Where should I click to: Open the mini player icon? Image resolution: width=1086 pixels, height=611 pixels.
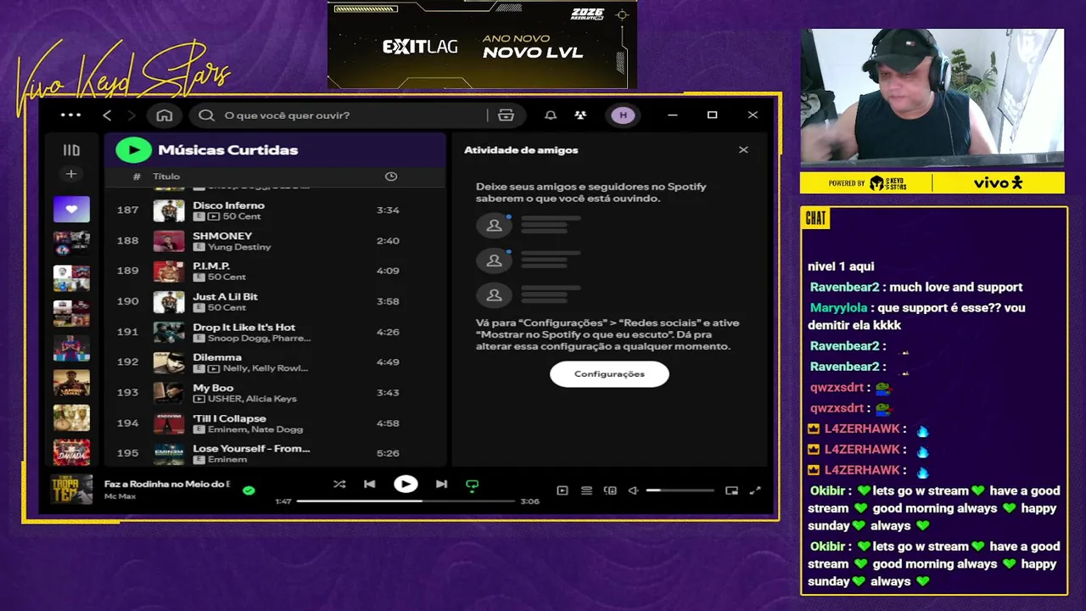pyautogui.click(x=731, y=490)
